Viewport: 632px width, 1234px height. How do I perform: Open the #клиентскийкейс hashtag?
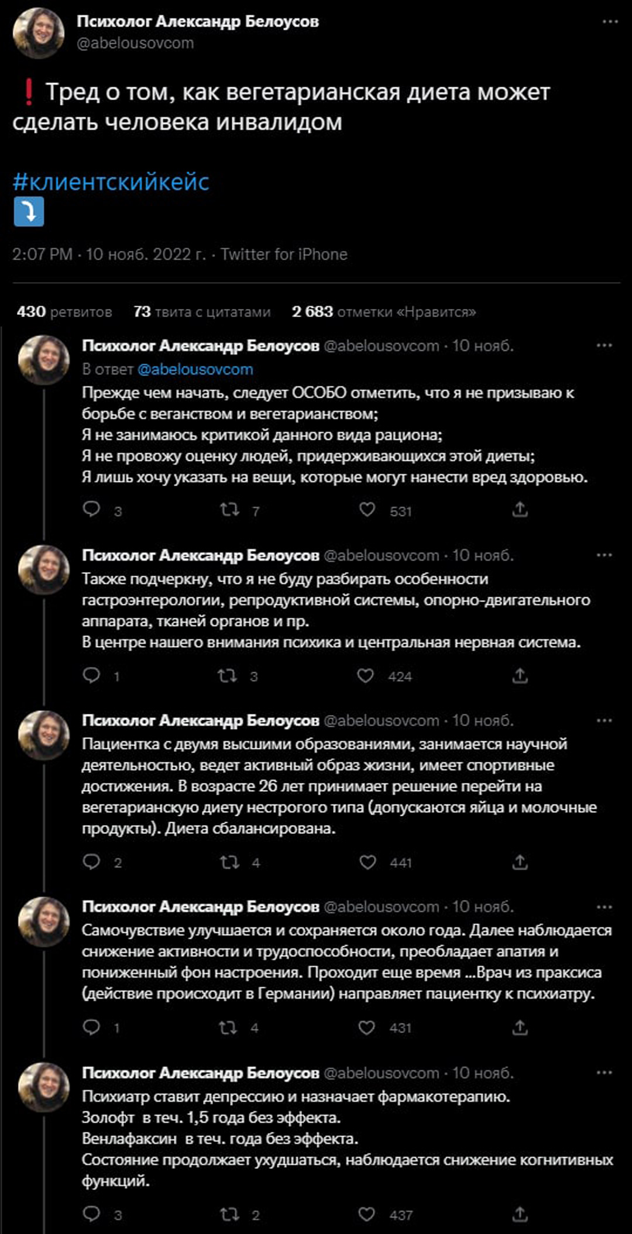click(x=111, y=182)
